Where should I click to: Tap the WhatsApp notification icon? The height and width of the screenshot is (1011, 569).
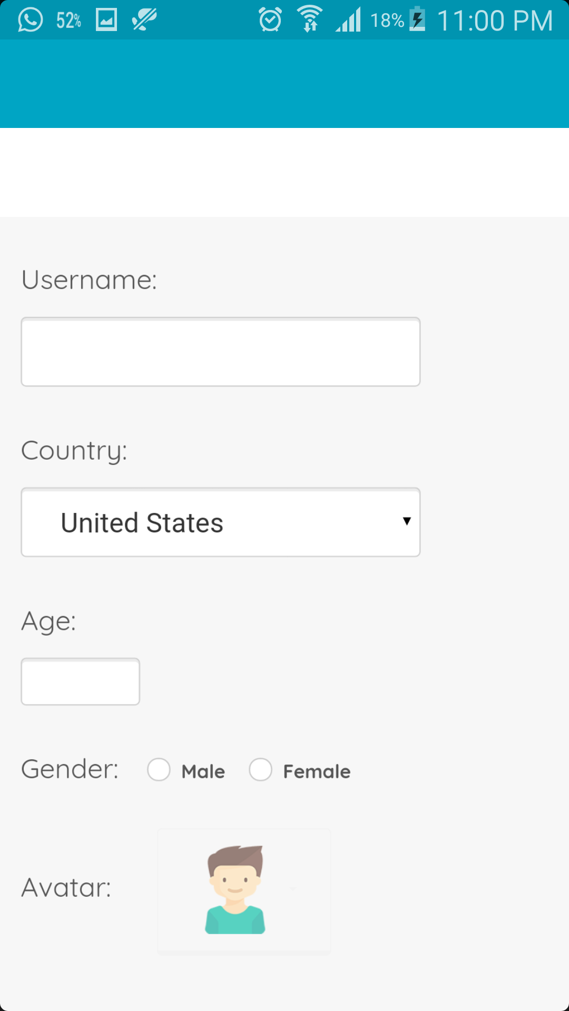click(x=30, y=20)
